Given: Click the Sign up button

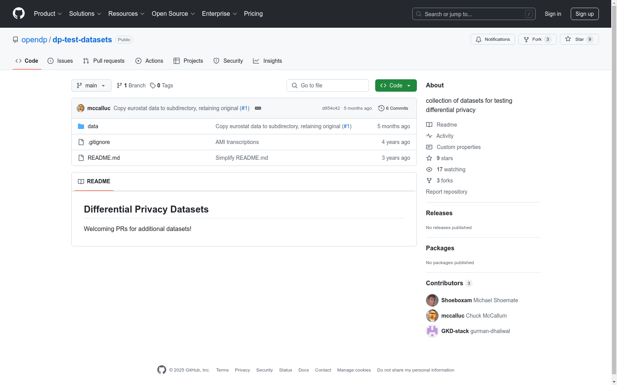Looking at the screenshot, I should click(x=585, y=14).
